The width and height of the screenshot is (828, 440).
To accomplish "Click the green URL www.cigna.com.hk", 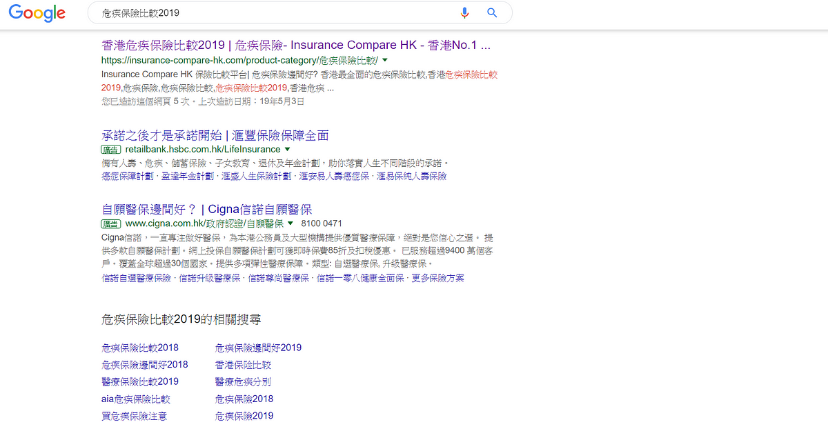I will (x=204, y=224).
